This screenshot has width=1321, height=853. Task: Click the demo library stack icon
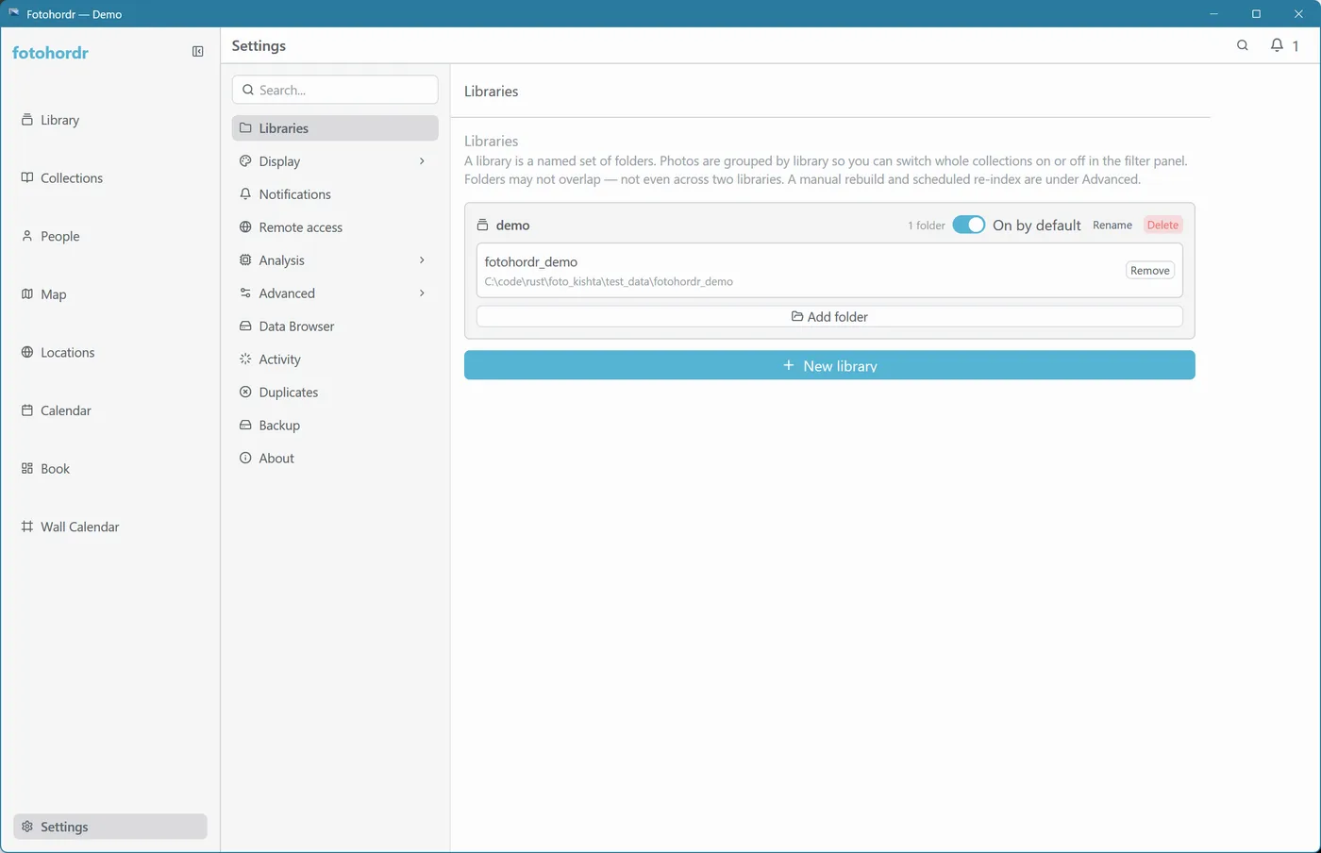pos(482,226)
